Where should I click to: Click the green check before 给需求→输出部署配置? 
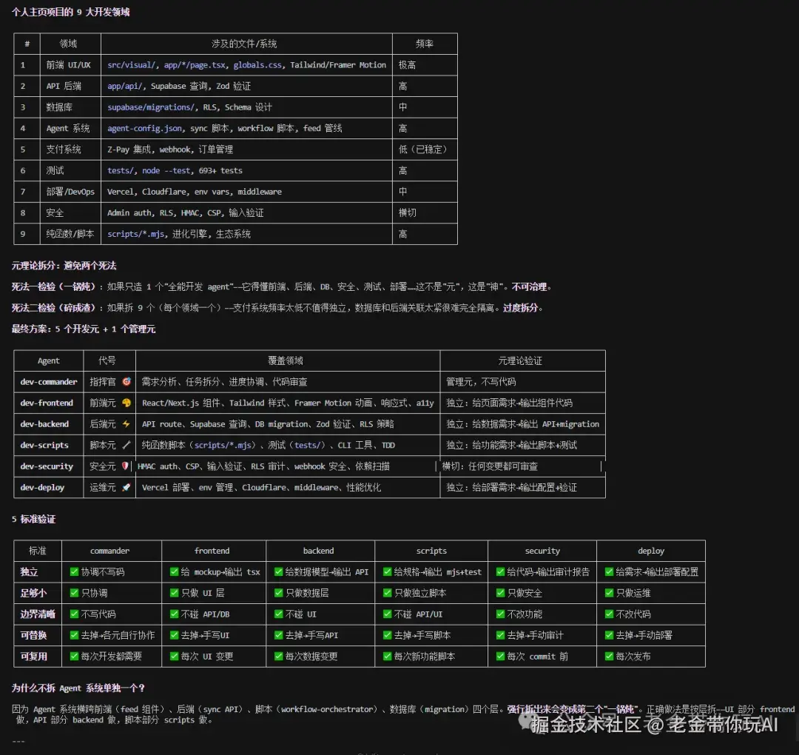click(609, 572)
